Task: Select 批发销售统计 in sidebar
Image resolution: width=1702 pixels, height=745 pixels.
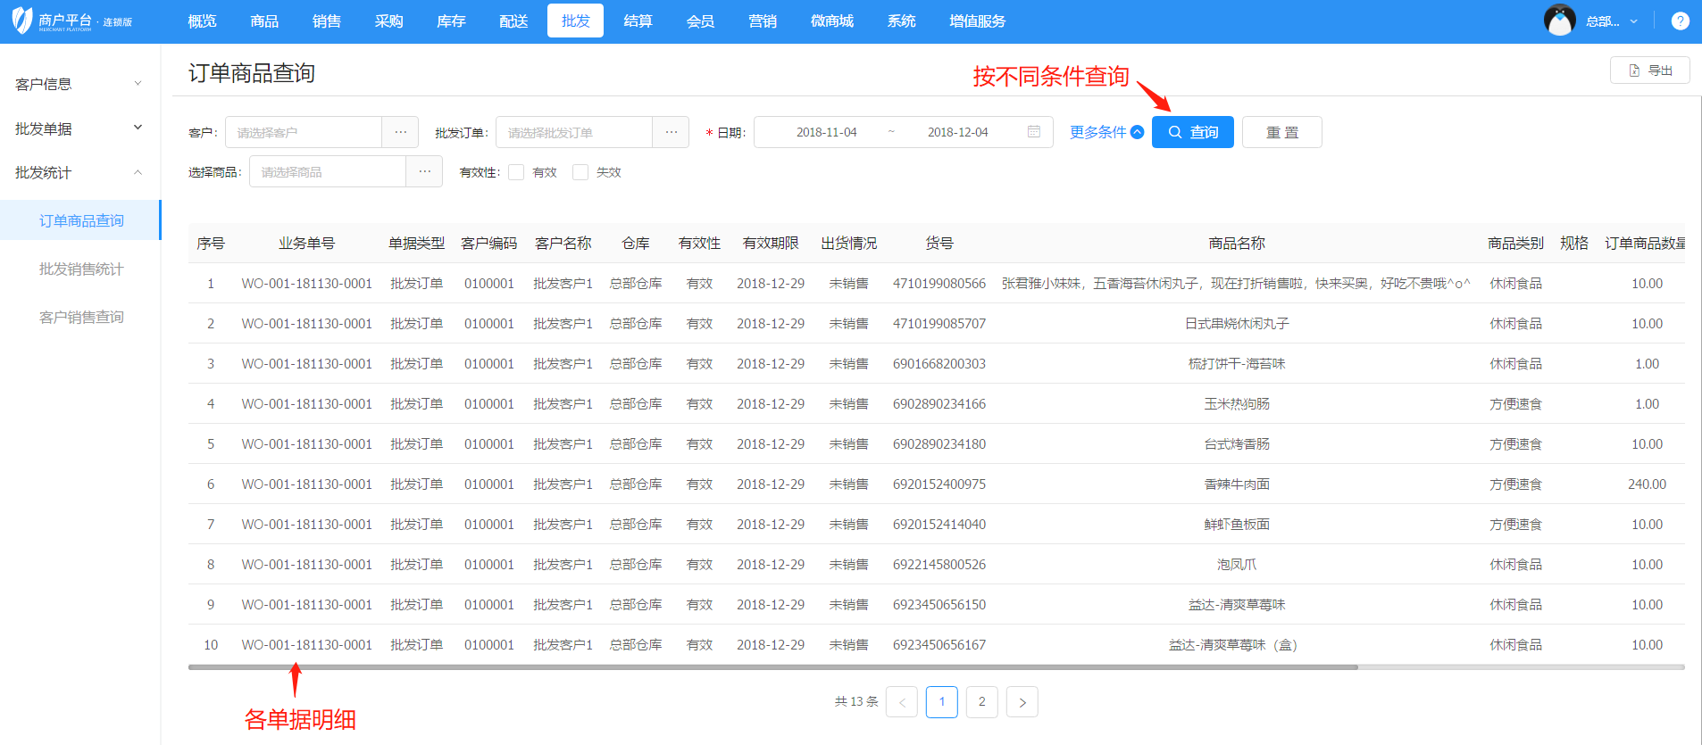Action: tap(81, 269)
